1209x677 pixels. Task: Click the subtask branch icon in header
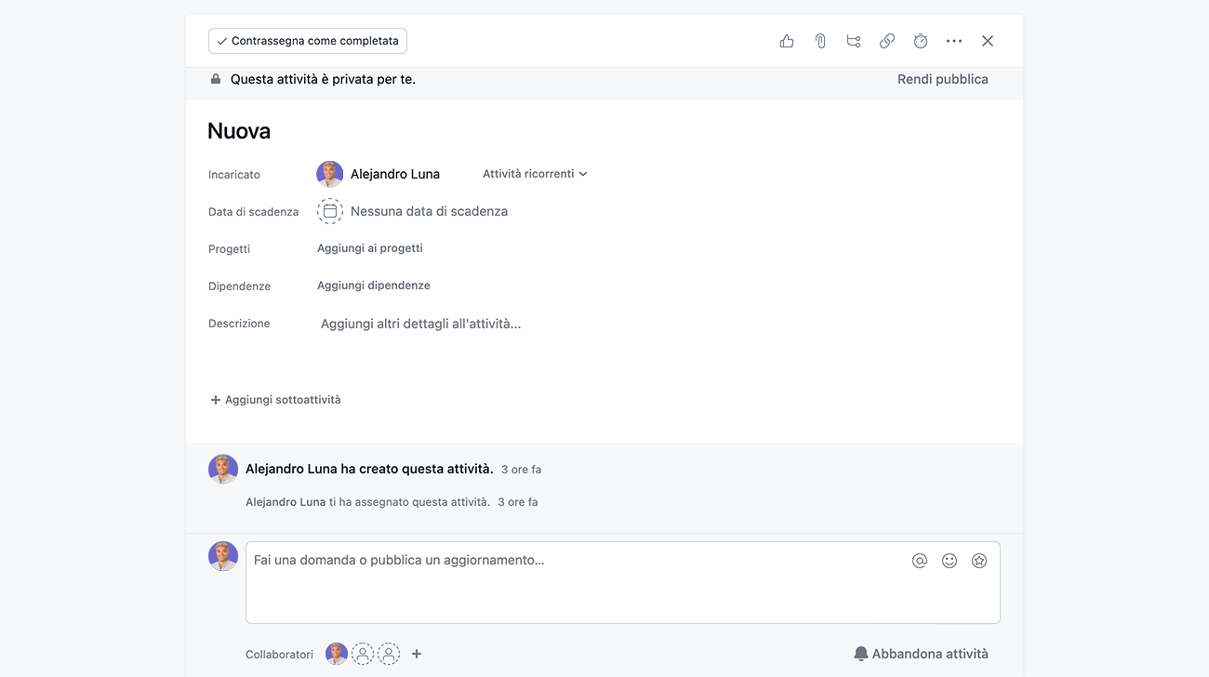(854, 41)
